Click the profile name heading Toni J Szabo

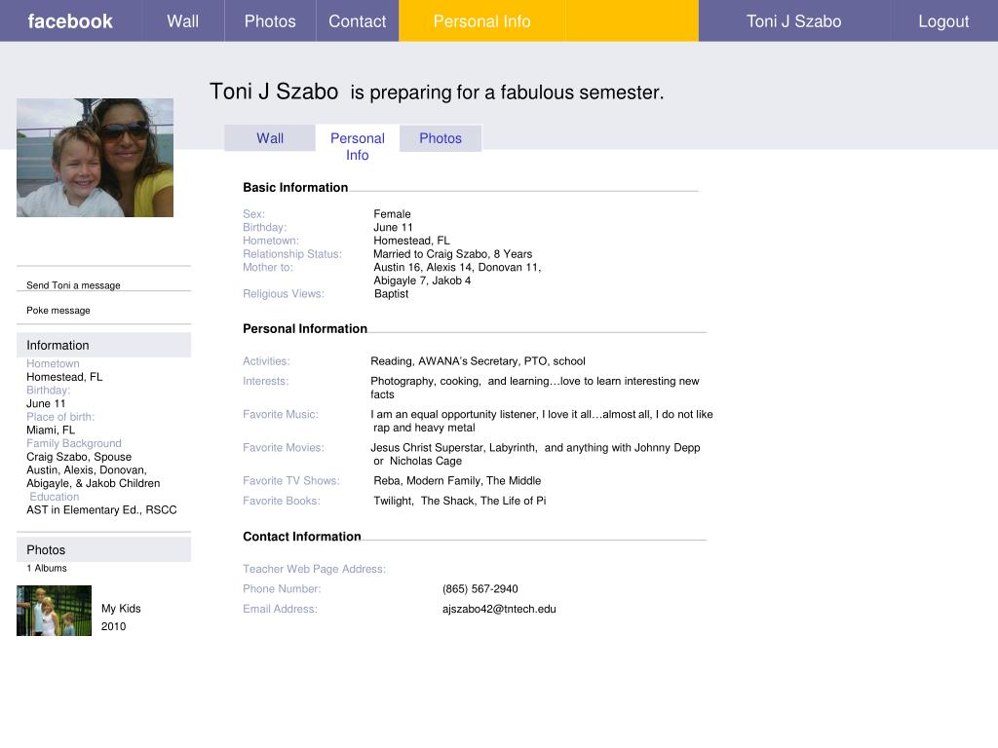(274, 92)
